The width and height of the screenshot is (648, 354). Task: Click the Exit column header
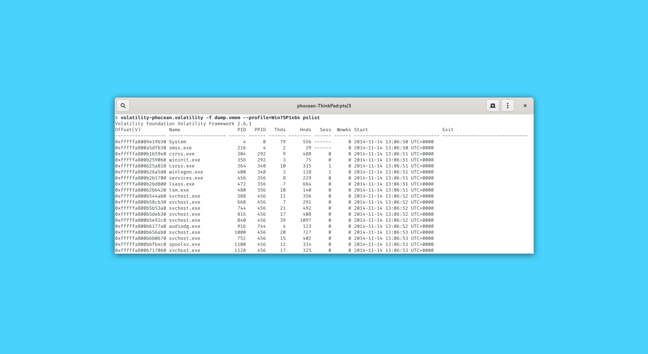[x=448, y=130]
